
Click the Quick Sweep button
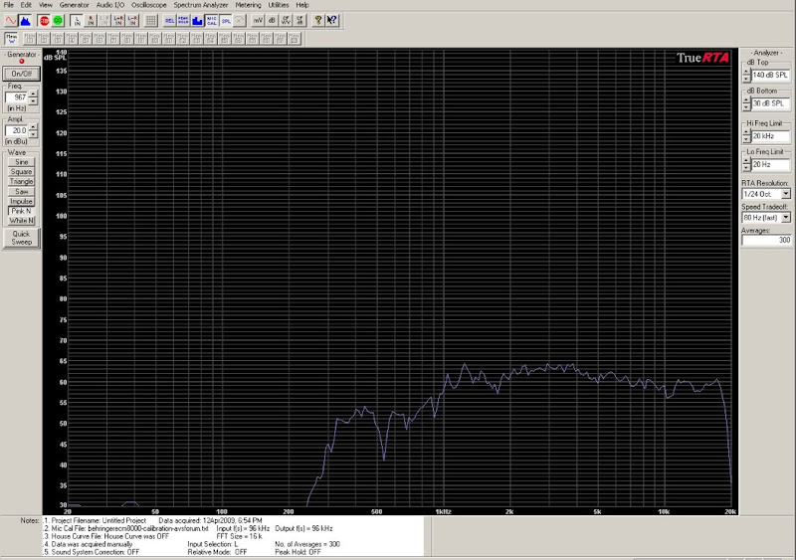pos(21,237)
